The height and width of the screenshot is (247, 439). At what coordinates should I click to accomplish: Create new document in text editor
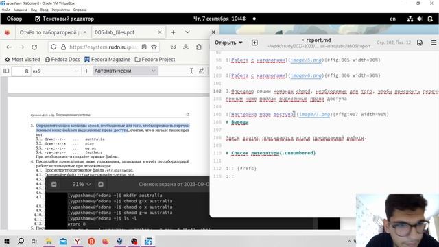[x=254, y=43]
